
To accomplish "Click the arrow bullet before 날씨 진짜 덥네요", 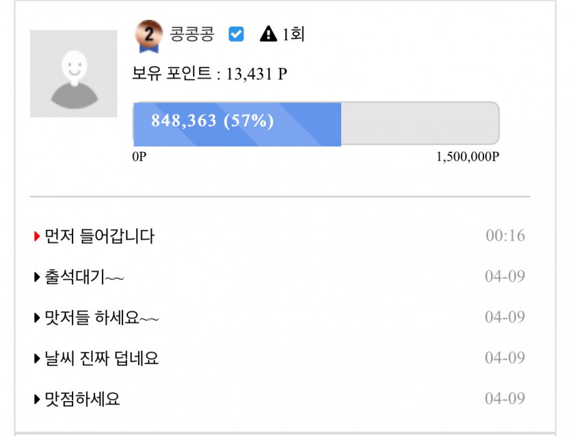I will (x=37, y=358).
